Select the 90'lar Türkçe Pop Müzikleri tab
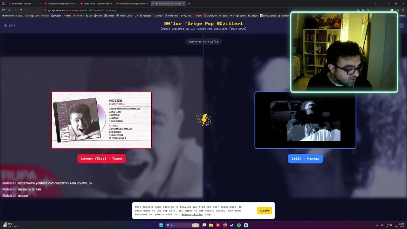This screenshot has height=229, width=407. [x=168, y=3]
